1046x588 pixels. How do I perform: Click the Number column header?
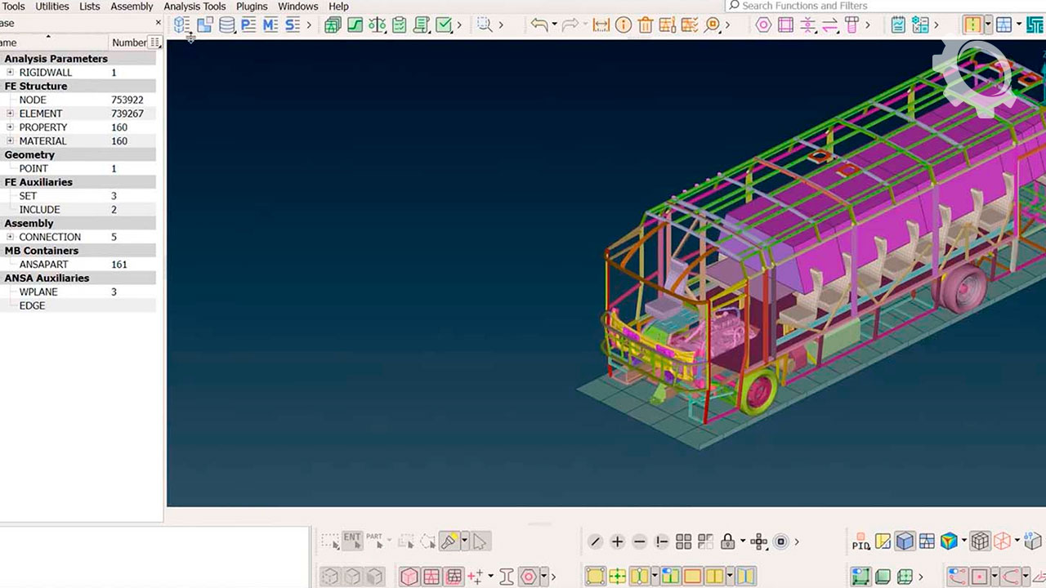129,42
